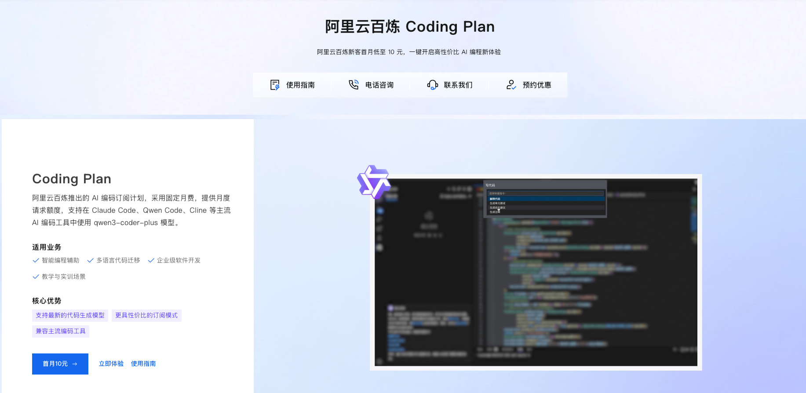The image size is (806, 393).
Task: Click the 兼容主流编码工具 tag
Action: tap(61, 331)
